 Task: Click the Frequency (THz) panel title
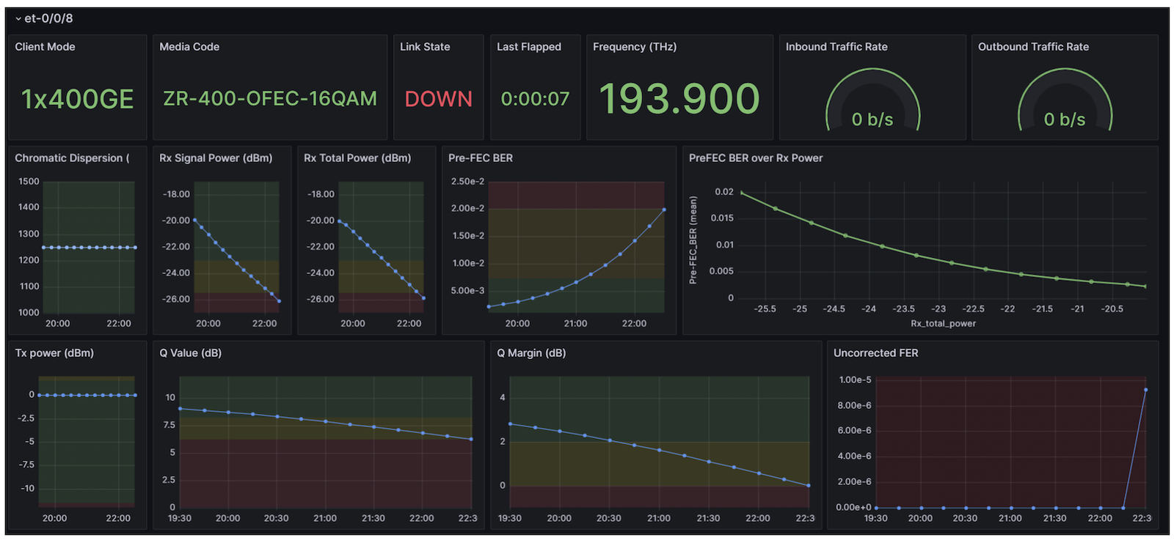[x=635, y=47]
